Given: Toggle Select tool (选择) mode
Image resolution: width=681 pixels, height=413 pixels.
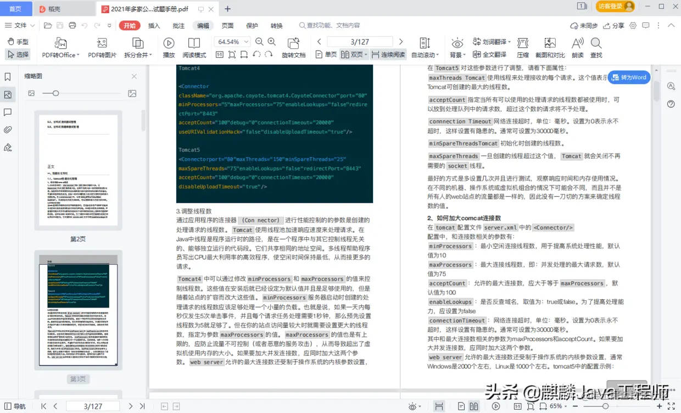Looking at the screenshot, I should coord(18,54).
